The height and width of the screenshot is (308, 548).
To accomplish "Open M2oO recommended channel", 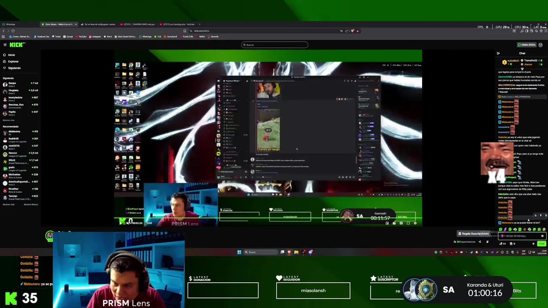I will (x=20, y=161).
